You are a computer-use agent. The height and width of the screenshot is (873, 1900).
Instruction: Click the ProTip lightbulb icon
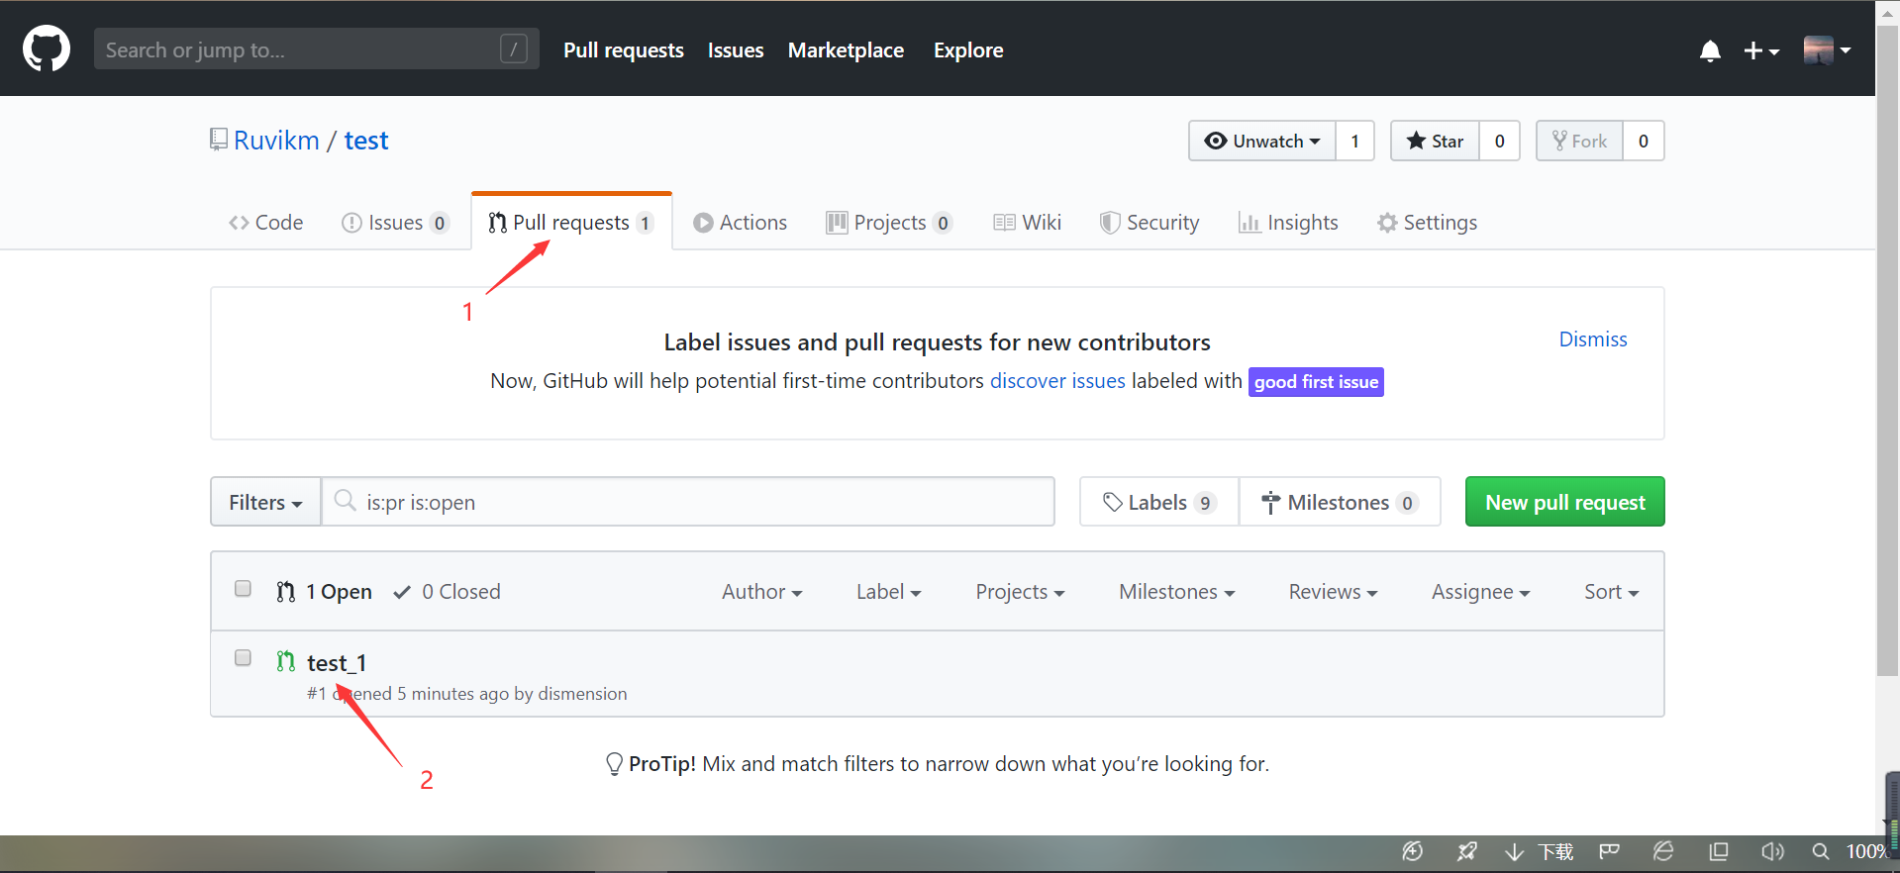[614, 764]
